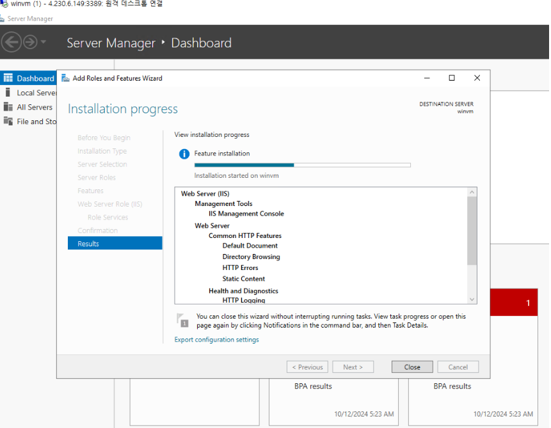The width and height of the screenshot is (551, 428).
Task: Select HTTP Errors entry
Action: tap(240, 267)
